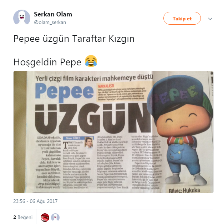Open the Serkan Olam display name
This screenshot has height=224, width=223.
pyautogui.click(x=53, y=14)
